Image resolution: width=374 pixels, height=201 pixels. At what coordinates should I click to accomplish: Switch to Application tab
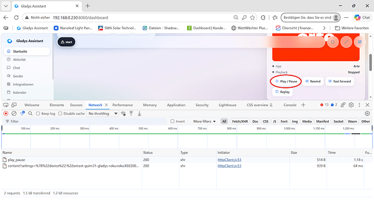click(x=176, y=105)
